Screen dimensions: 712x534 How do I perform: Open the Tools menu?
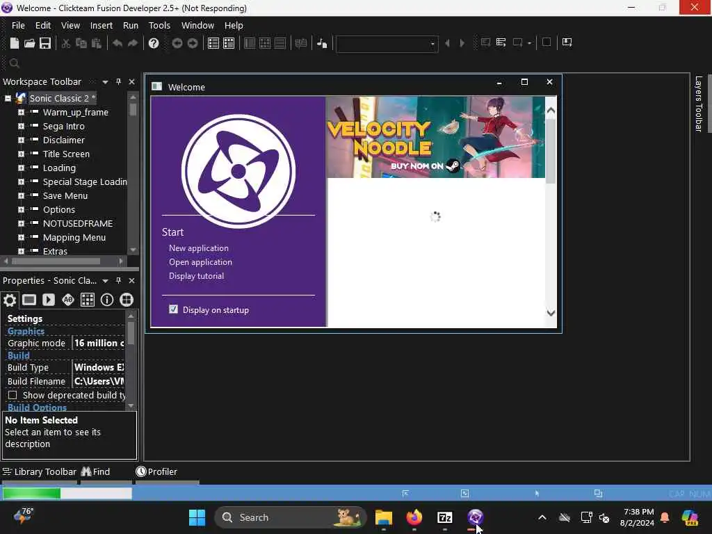pyautogui.click(x=159, y=26)
